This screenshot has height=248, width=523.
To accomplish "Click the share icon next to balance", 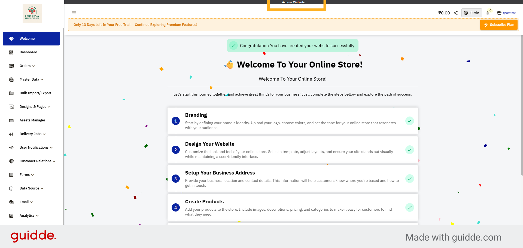I will click(456, 13).
